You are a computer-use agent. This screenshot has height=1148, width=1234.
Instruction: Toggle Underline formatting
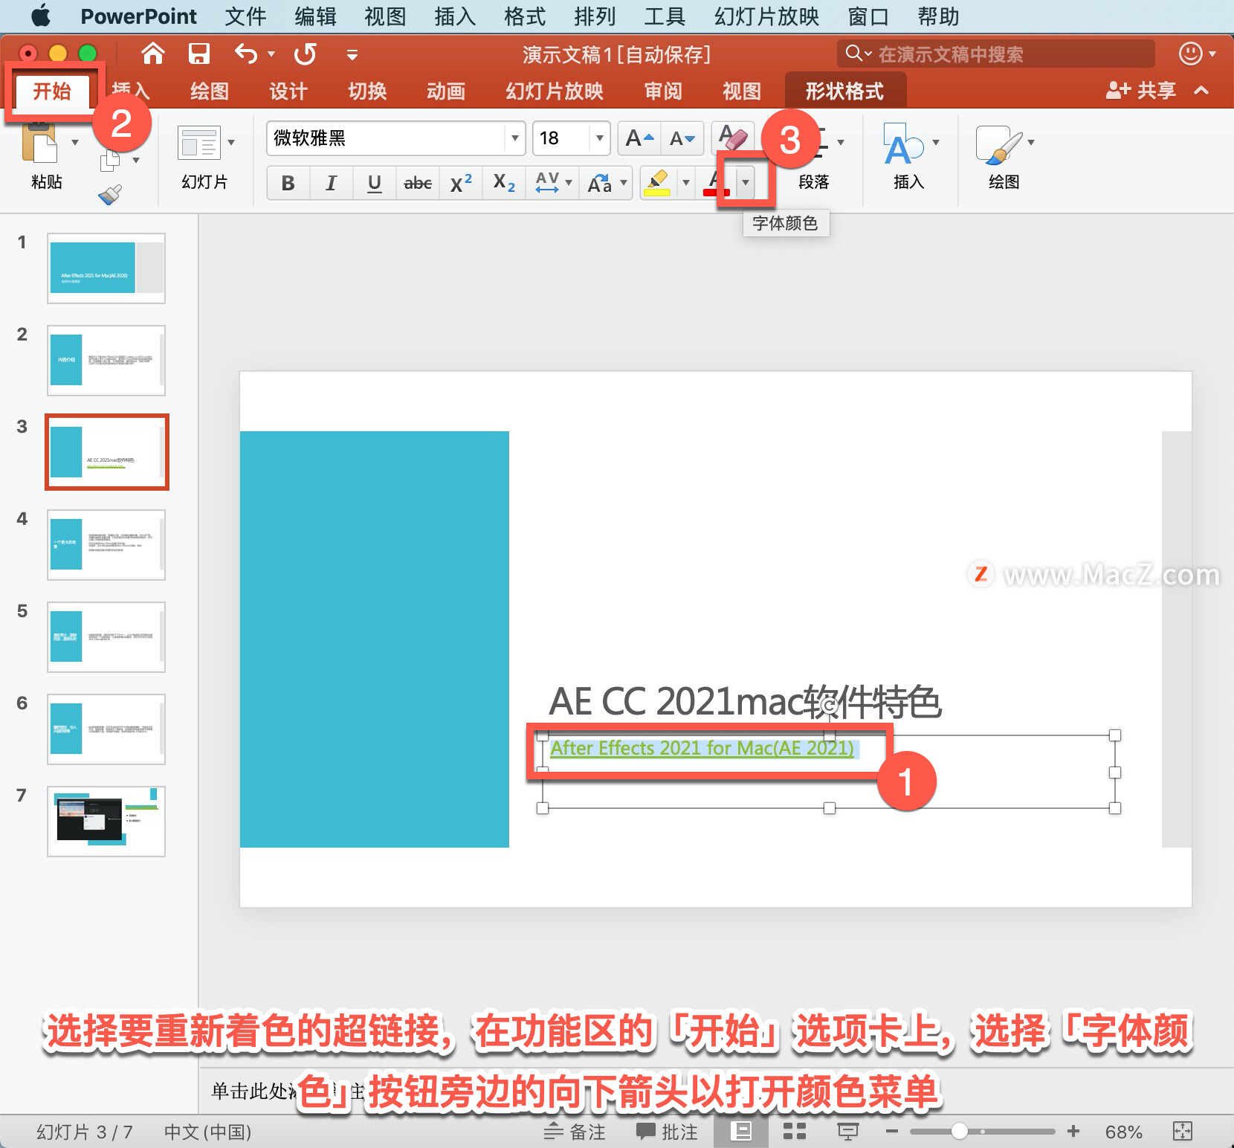pyautogui.click(x=375, y=183)
